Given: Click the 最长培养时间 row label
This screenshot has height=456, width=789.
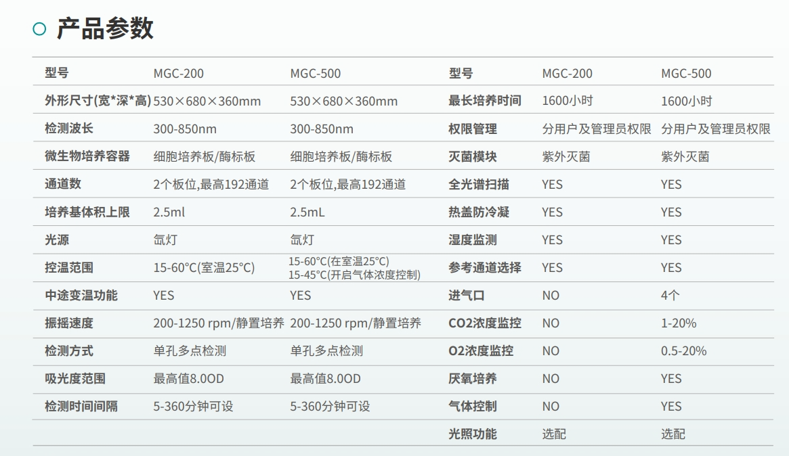Looking at the screenshot, I should pos(485,101).
